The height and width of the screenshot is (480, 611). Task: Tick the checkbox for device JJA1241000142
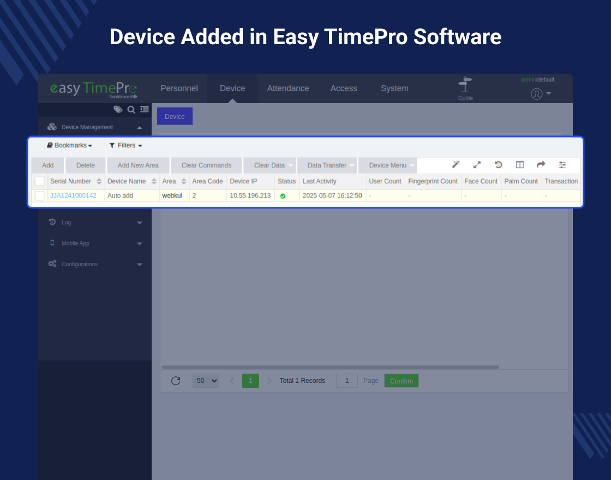(39, 196)
